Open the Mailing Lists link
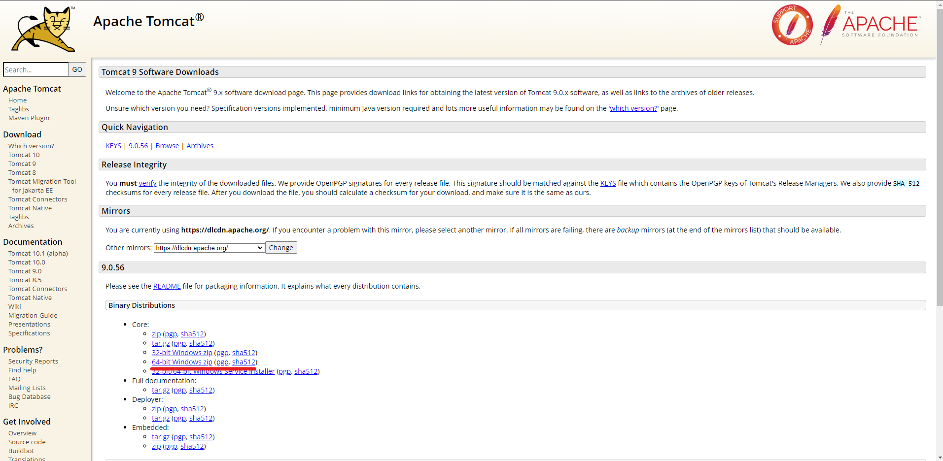The width and height of the screenshot is (943, 461). tap(27, 388)
